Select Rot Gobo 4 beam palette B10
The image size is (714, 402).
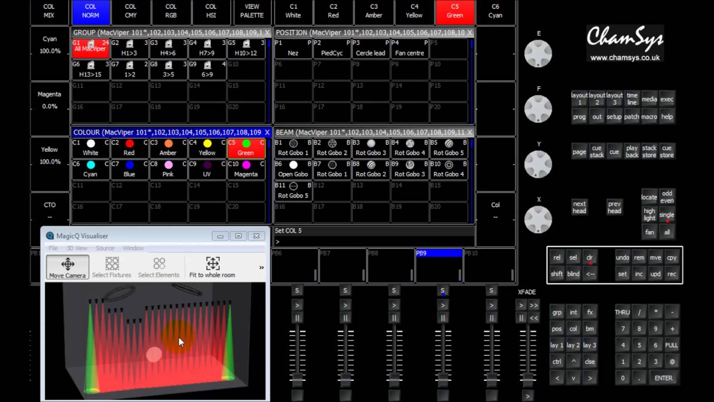pyautogui.click(x=448, y=169)
